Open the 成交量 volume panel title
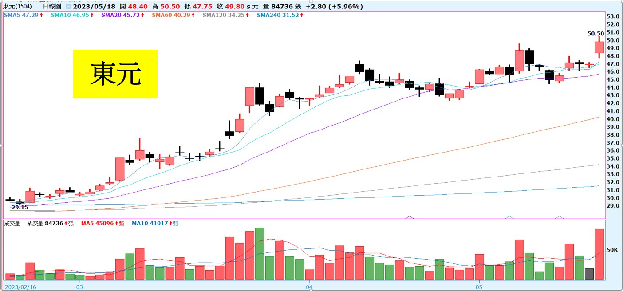The height and width of the screenshot is (291, 623). tap(12, 224)
